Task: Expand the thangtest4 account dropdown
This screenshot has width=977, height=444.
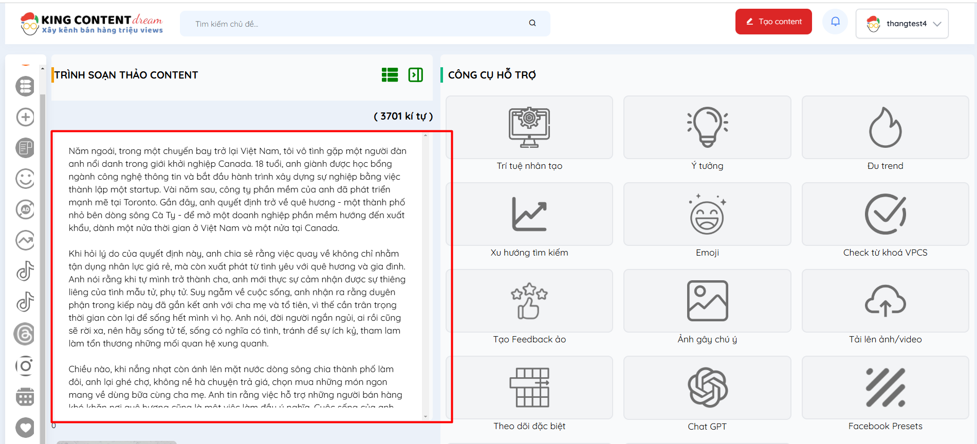Action: 902,24
